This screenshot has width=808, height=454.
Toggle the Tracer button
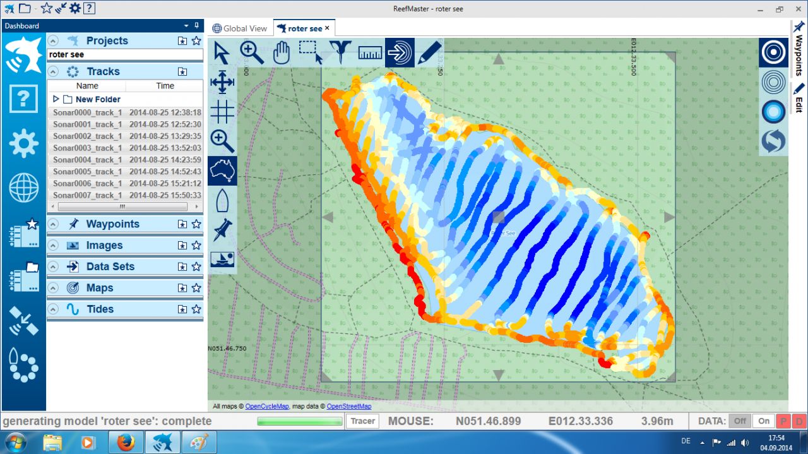(x=362, y=421)
